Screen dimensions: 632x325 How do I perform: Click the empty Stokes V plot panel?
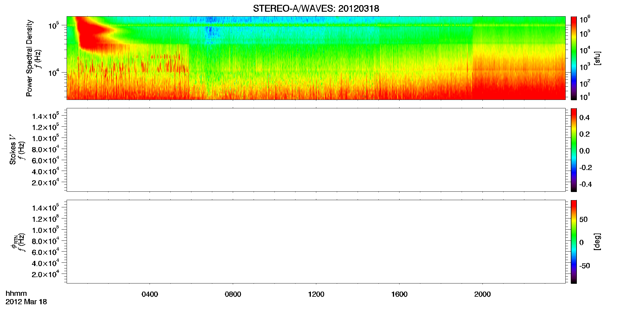pos(316,150)
